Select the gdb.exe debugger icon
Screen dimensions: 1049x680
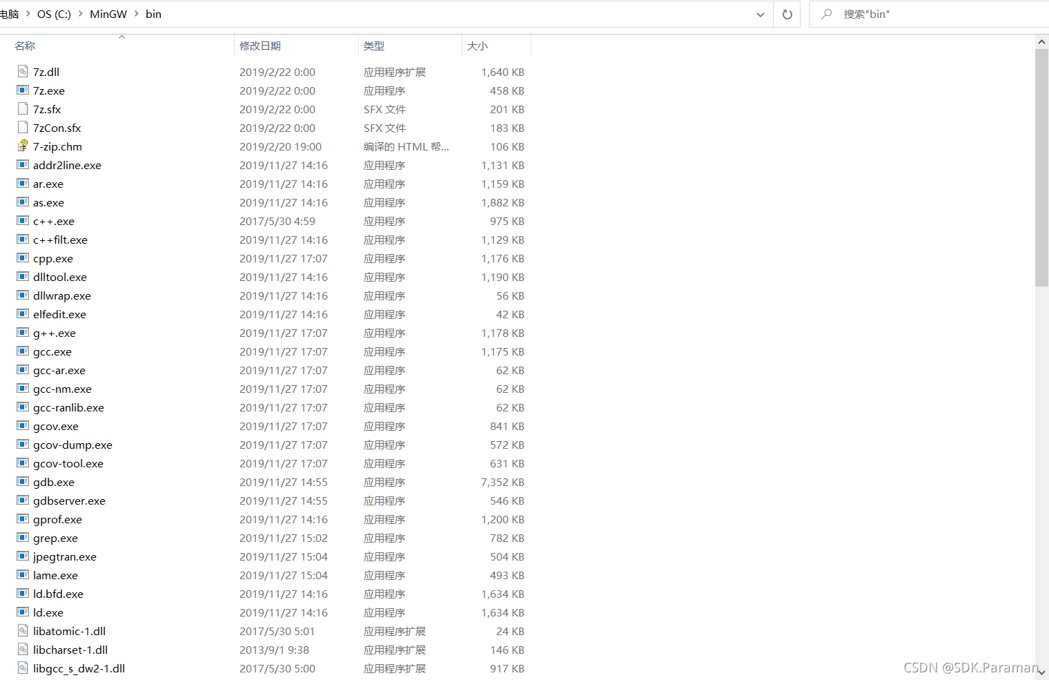click(x=22, y=482)
